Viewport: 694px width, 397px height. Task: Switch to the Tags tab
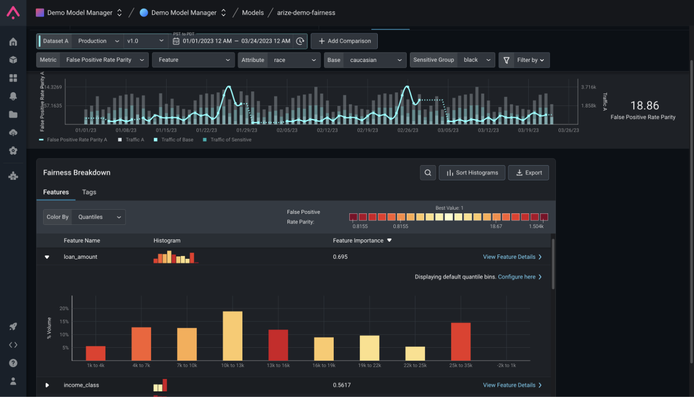click(x=89, y=192)
